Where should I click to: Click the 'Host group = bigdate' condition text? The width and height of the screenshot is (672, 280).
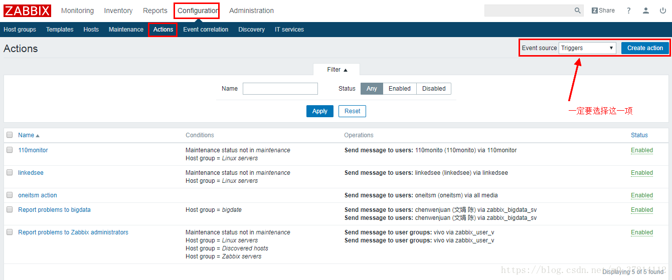click(214, 210)
